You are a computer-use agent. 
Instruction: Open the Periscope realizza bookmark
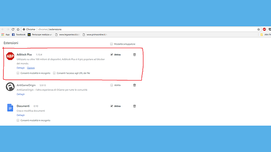pyautogui.click(x=40, y=35)
